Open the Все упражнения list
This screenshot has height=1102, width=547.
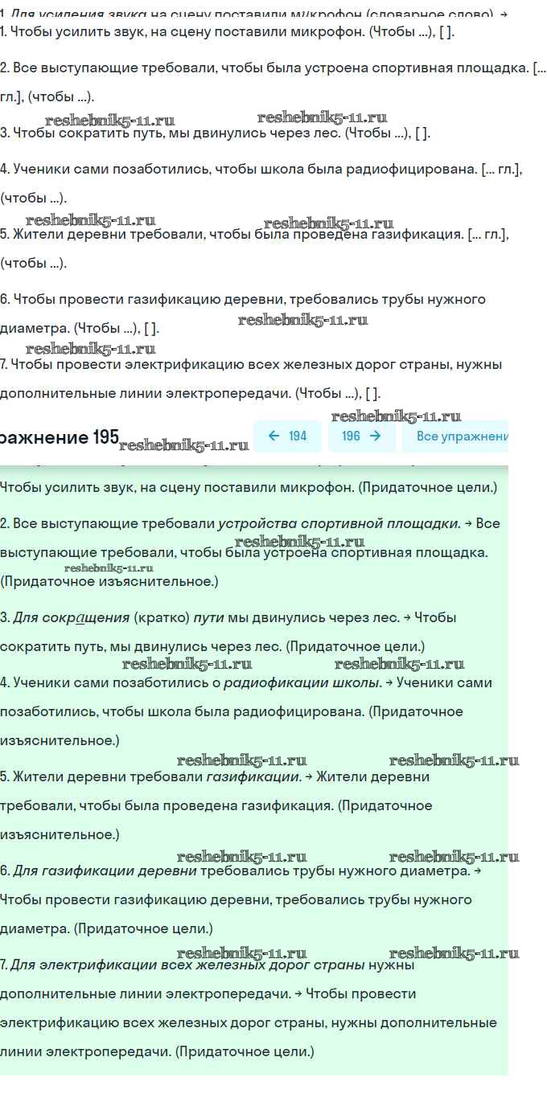[x=461, y=436]
